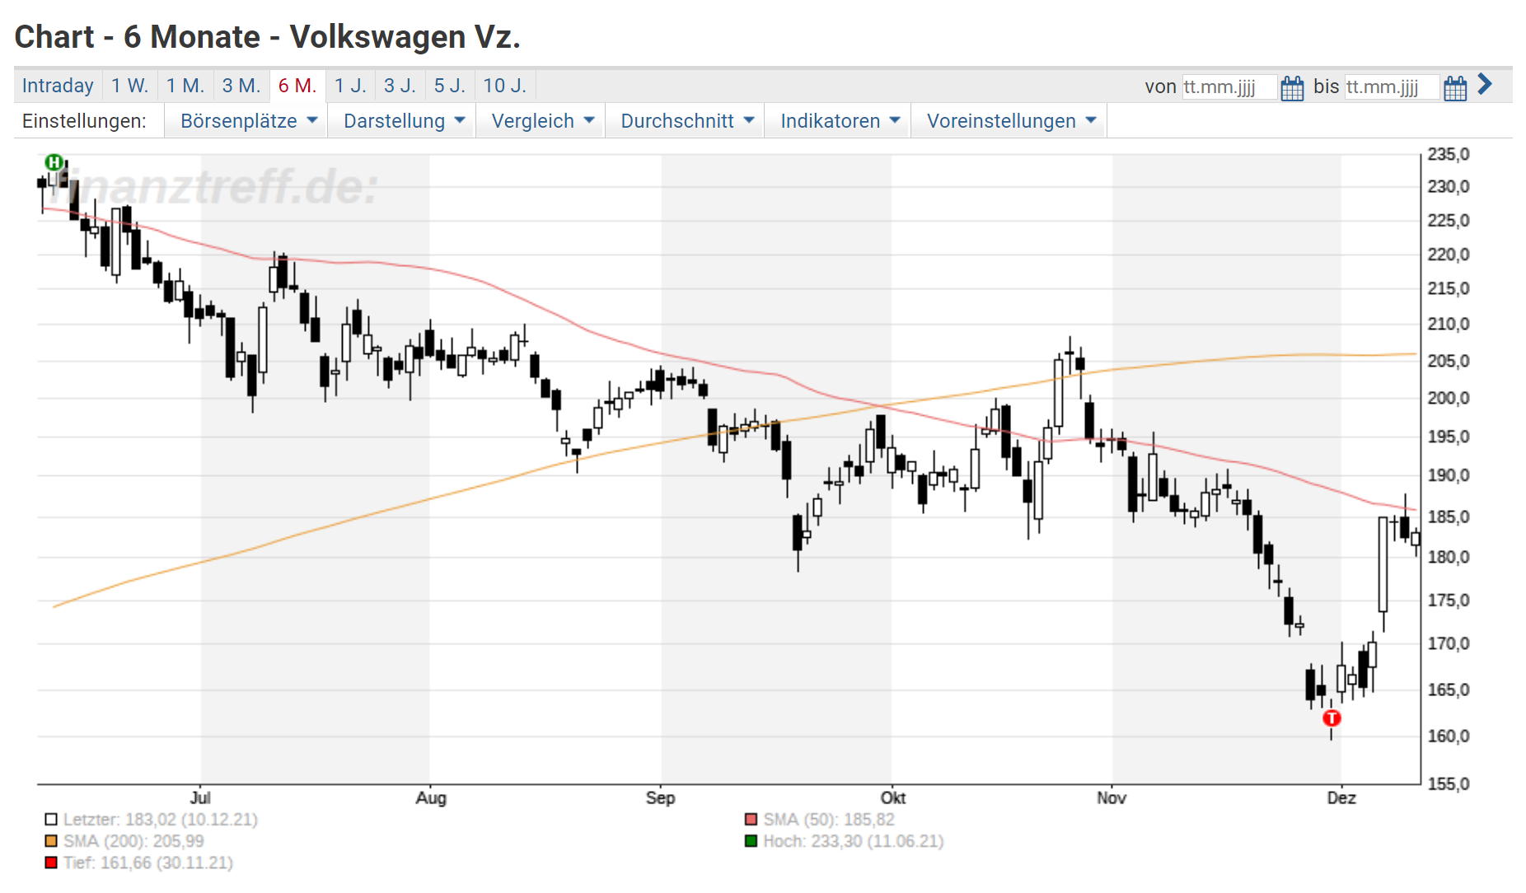Expand the Darstellung dropdown
The image size is (1526, 893).
(x=403, y=121)
